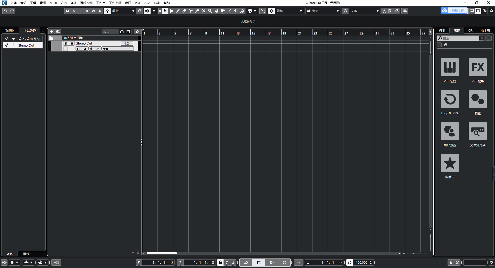Open the setup gear in top toolbar
Viewport: 495px width, 268px height.
tap(492, 11)
